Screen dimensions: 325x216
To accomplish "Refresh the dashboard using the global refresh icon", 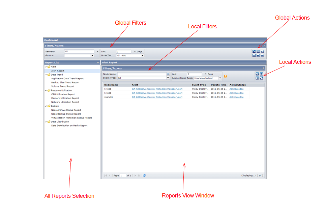I will 254,51.
